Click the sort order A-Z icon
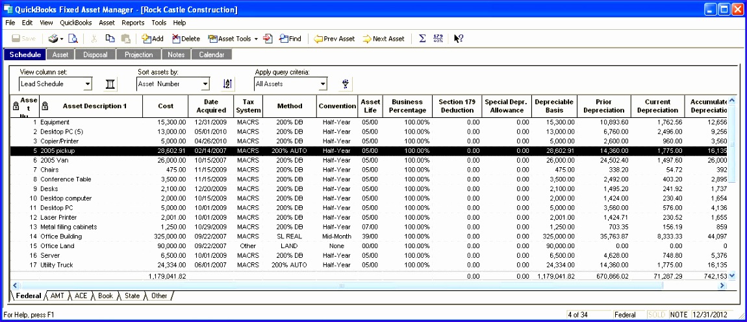This screenshot has width=747, height=322. click(x=228, y=84)
